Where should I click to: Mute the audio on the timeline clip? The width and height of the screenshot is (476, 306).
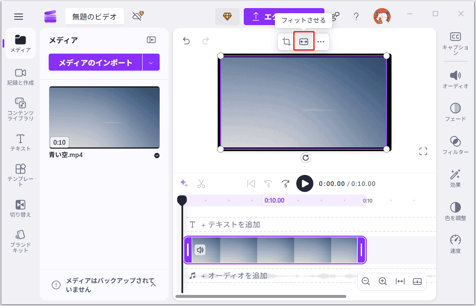click(200, 250)
